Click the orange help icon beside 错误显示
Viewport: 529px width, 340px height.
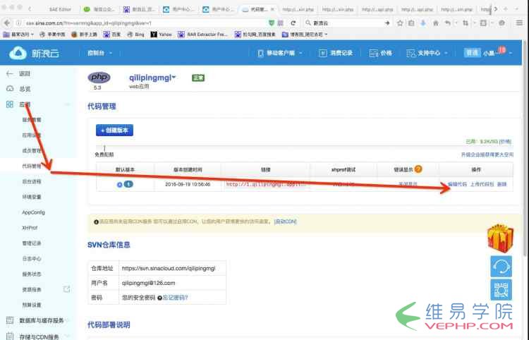[x=418, y=169]
